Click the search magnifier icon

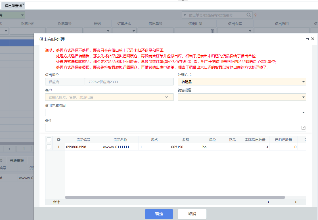[249, 15]
